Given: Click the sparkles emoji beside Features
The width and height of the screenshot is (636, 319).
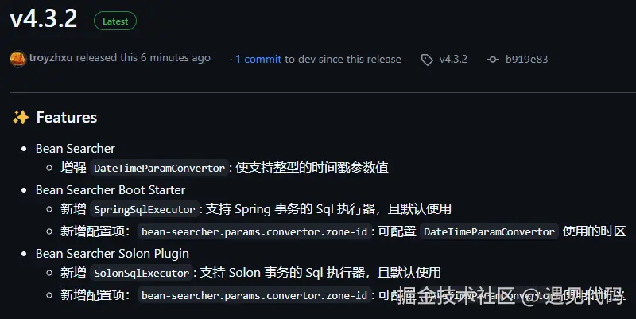Looking at the screenshot, I should [x=21, y=118].
